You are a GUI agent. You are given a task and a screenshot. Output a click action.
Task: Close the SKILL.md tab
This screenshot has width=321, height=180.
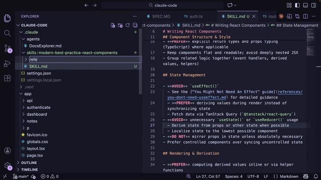pos(254,16)
